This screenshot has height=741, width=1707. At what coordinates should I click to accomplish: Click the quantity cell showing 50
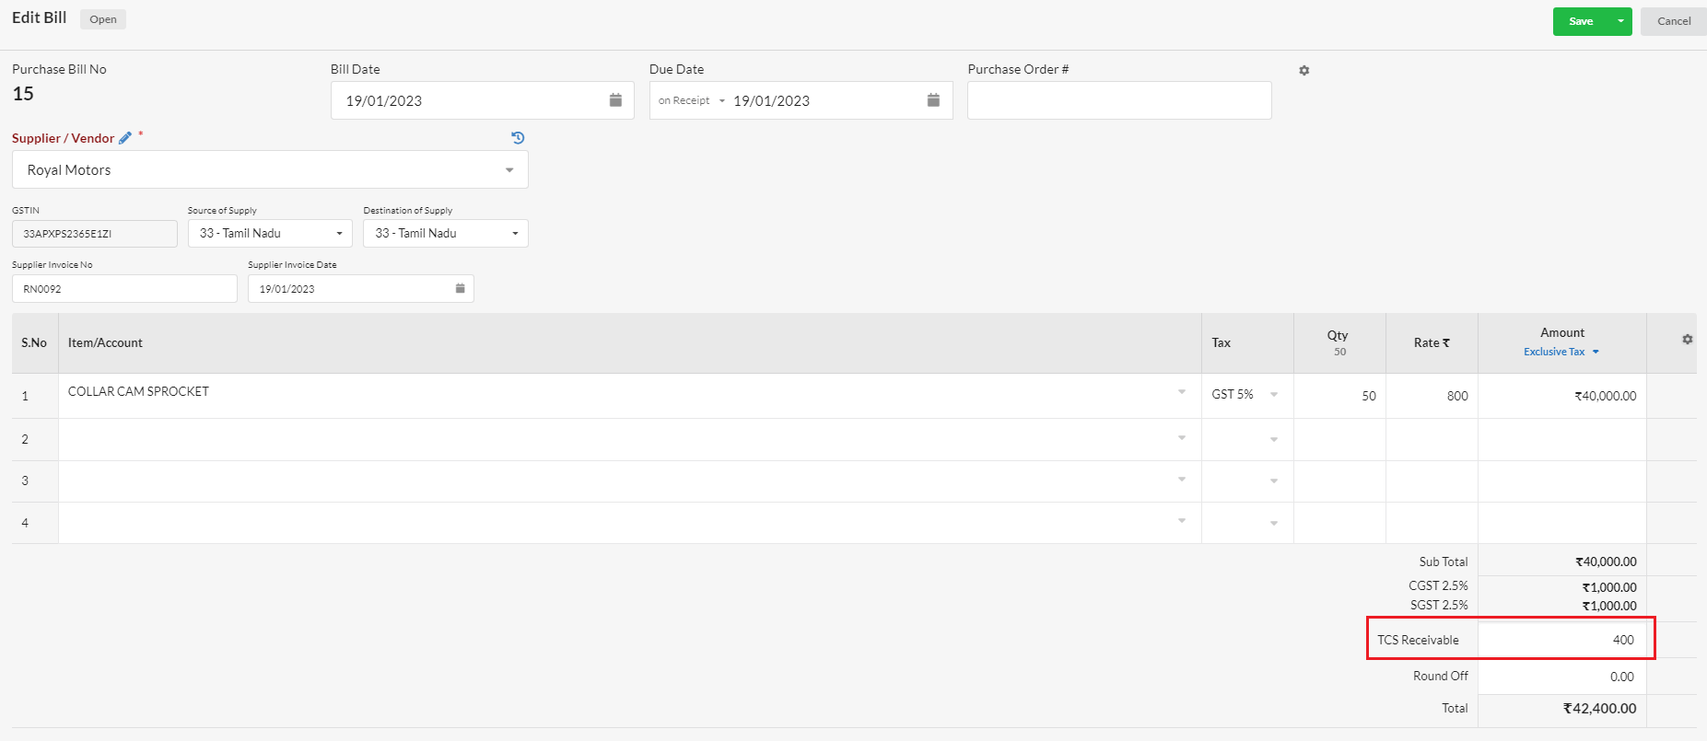point(1339,396)
